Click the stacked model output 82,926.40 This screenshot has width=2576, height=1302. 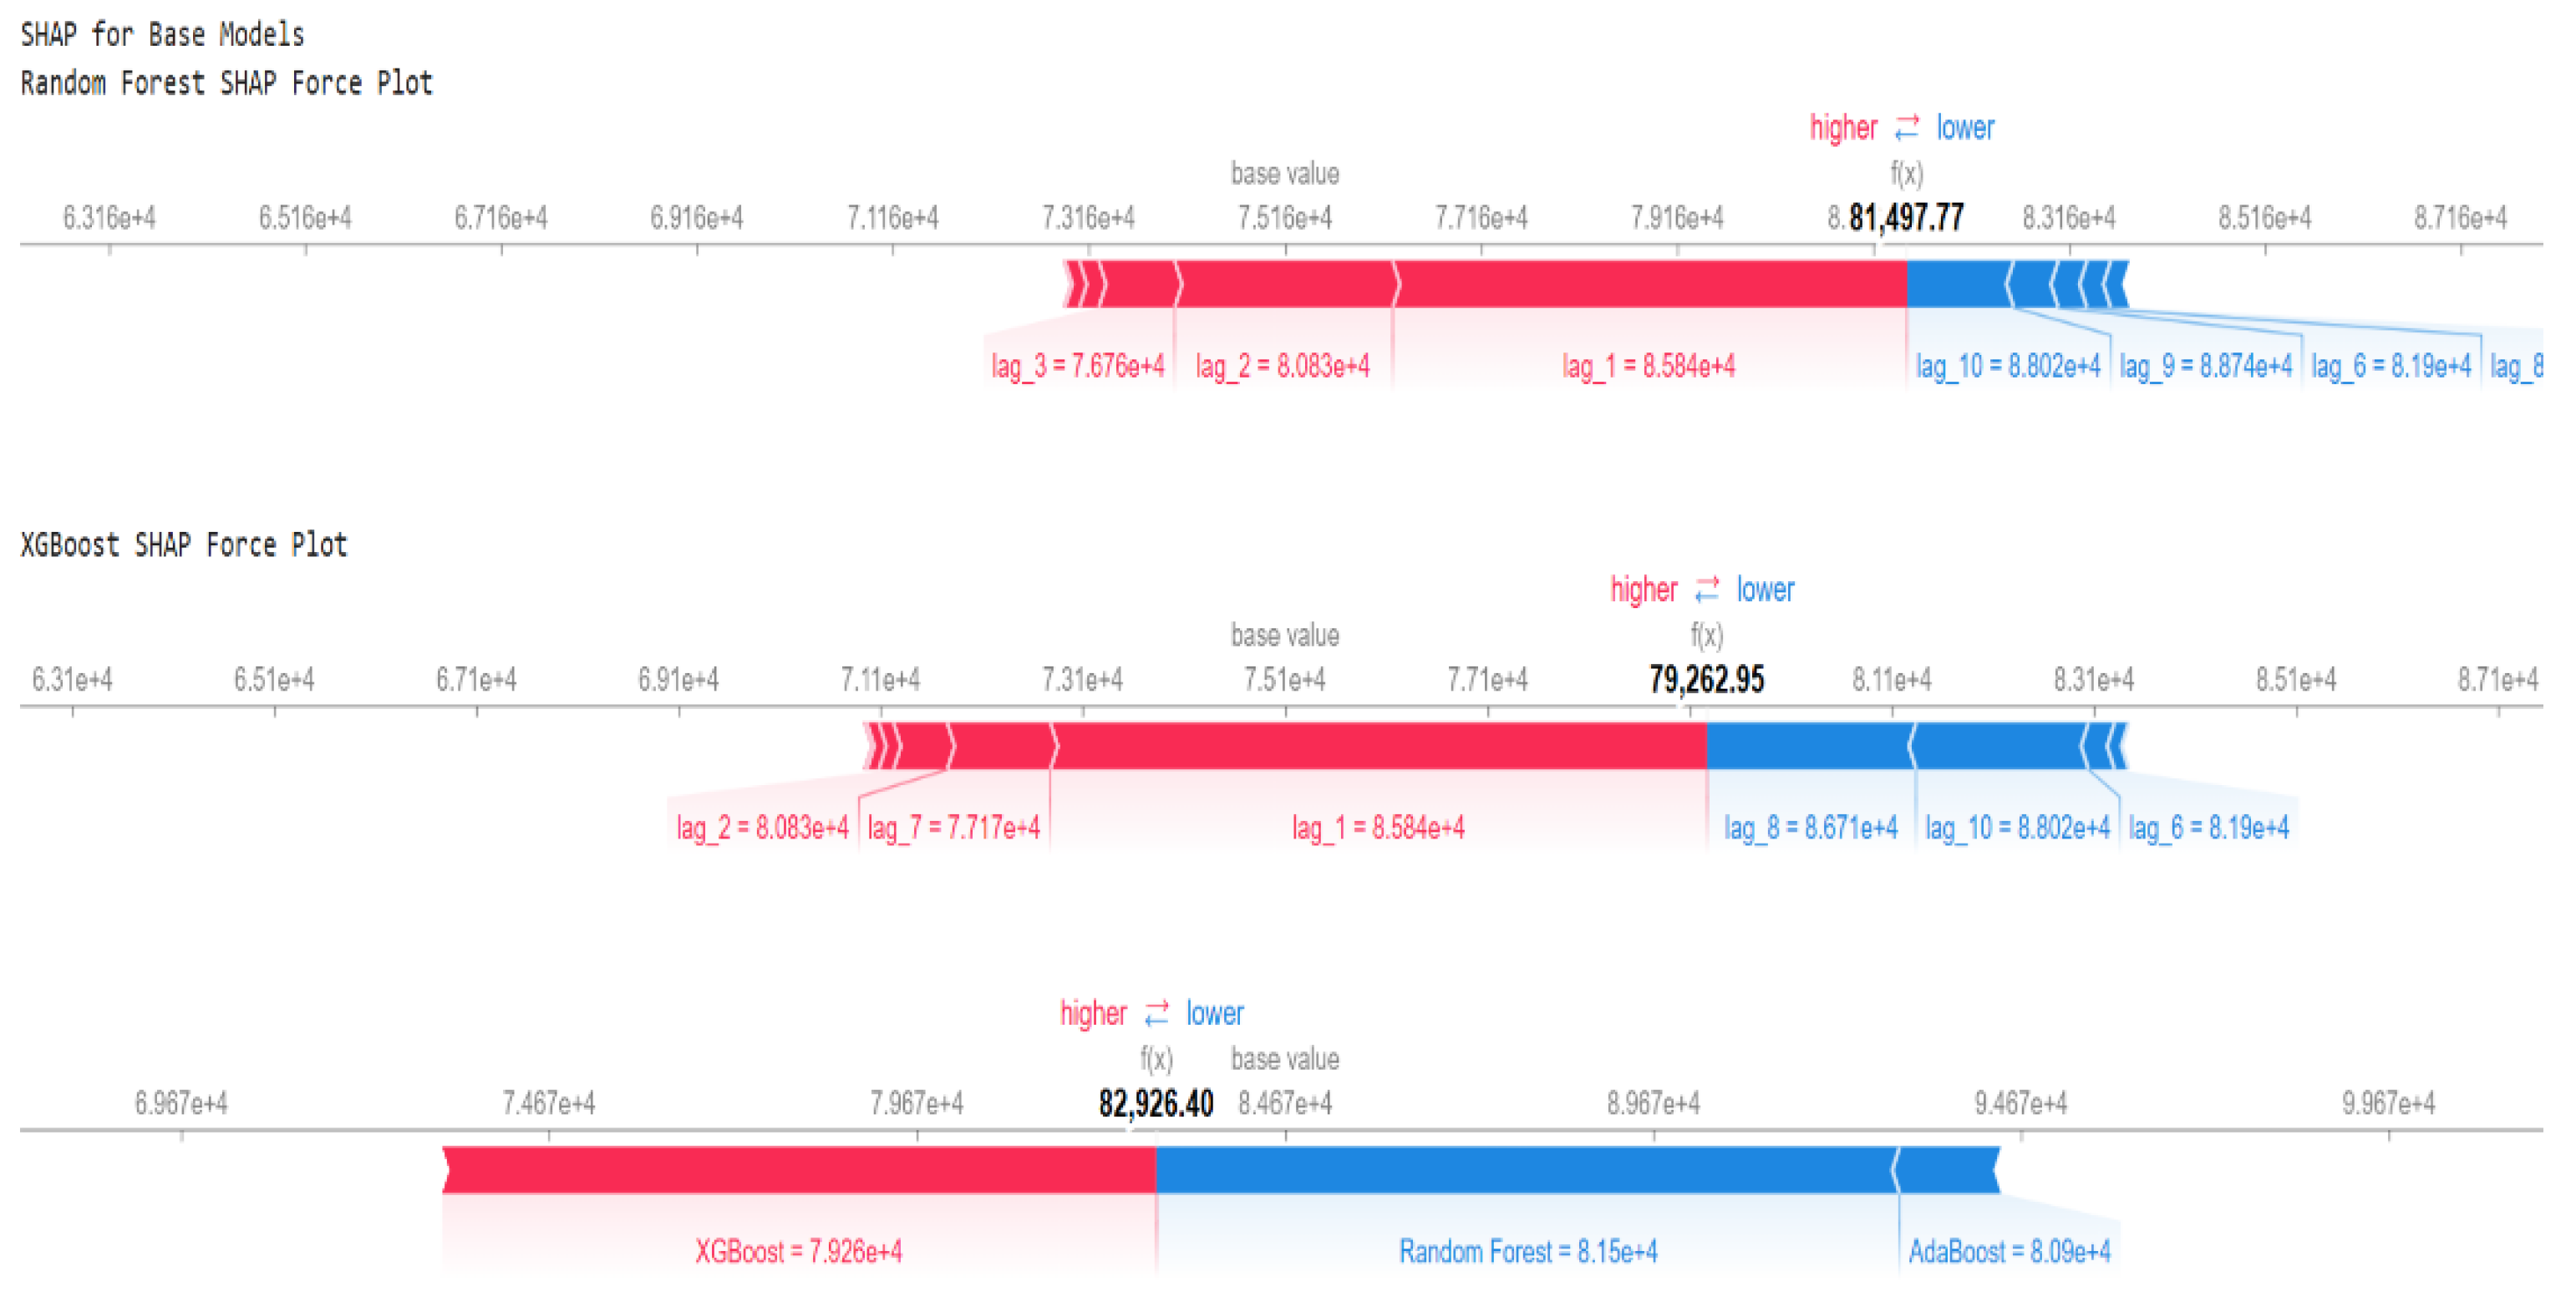[1156, 1103]
